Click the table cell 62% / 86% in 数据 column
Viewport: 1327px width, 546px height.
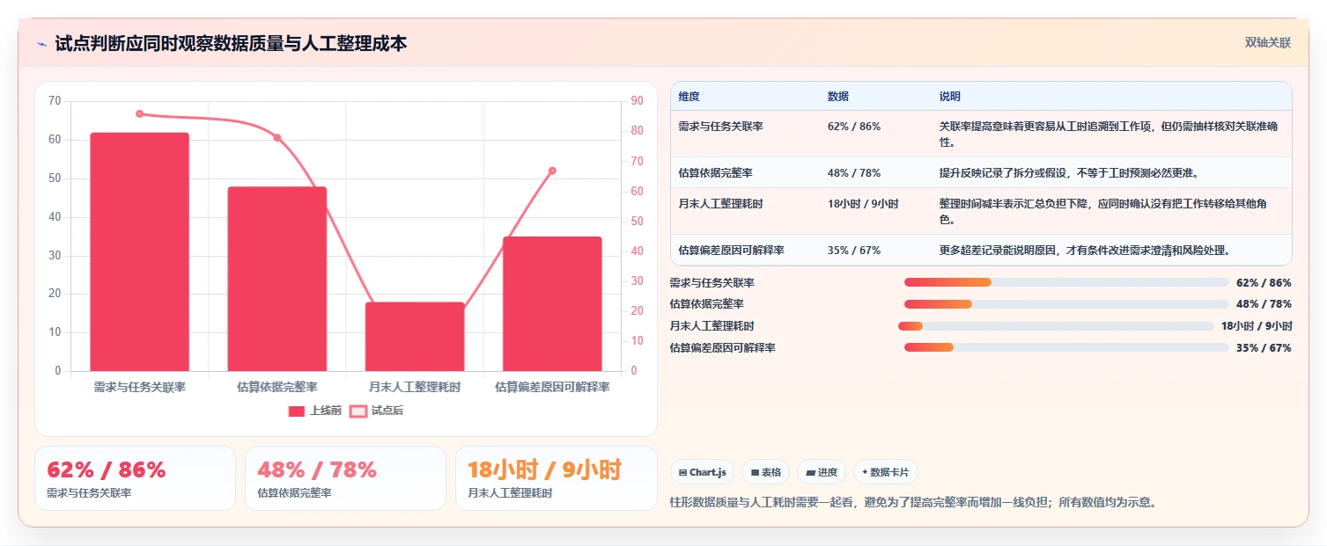tap(854, 127)
